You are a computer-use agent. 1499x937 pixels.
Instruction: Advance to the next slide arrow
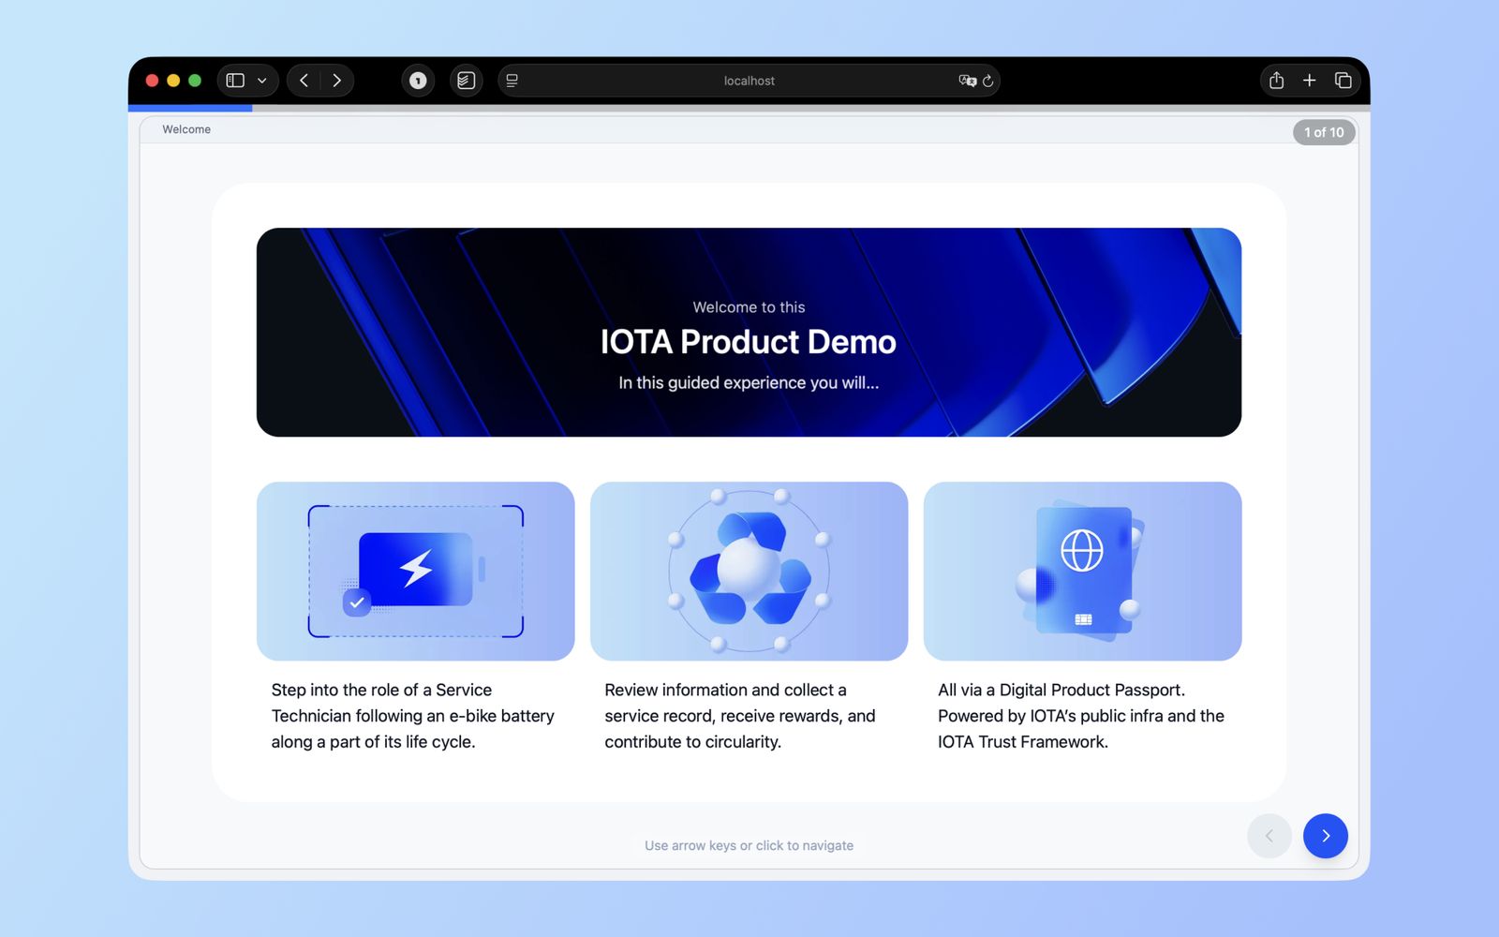tap(1325, 836)
